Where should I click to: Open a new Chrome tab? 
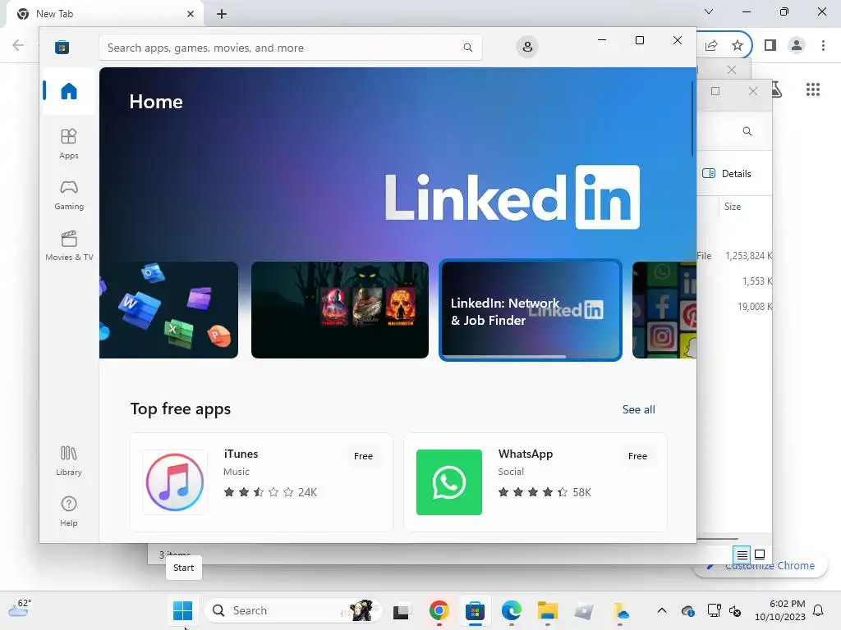(222, 14)
